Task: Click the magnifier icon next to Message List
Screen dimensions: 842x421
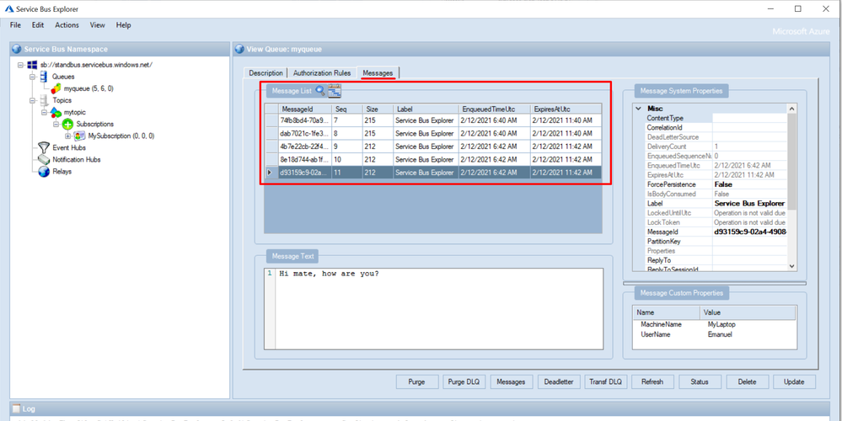Action: click(320, 91)
